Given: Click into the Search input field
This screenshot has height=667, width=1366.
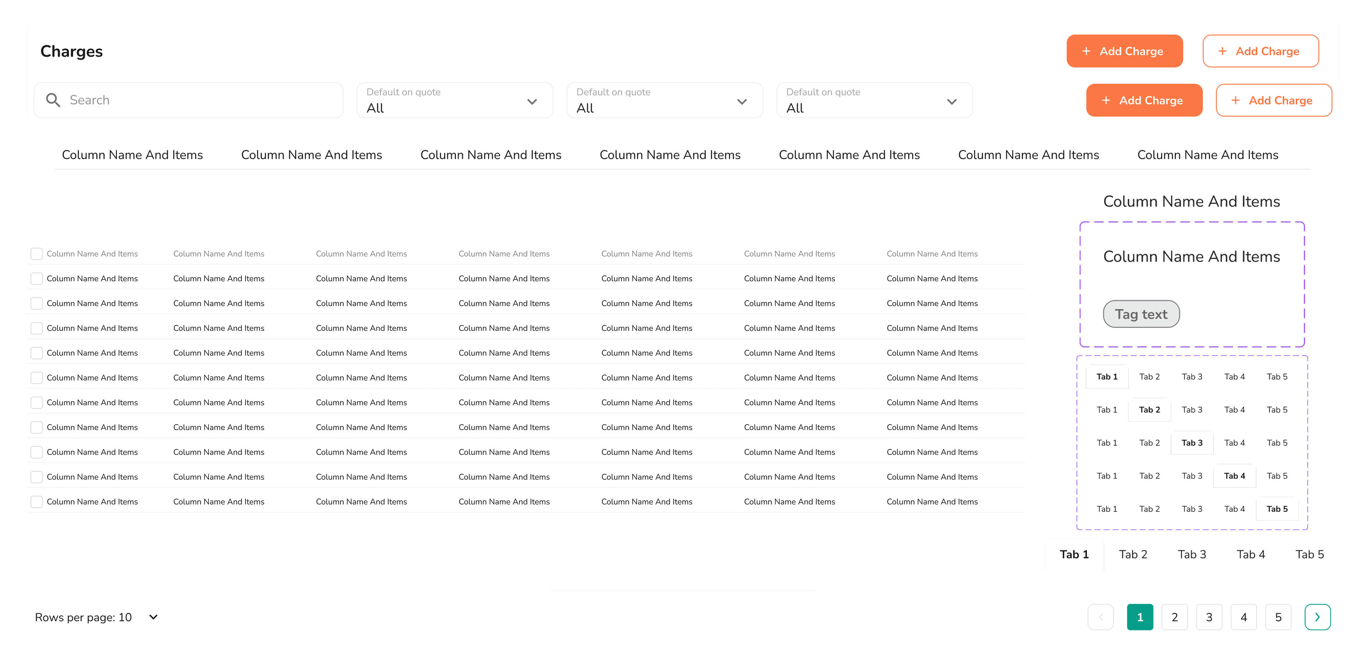Looking at the screenshot, I should tap(201, 100).
